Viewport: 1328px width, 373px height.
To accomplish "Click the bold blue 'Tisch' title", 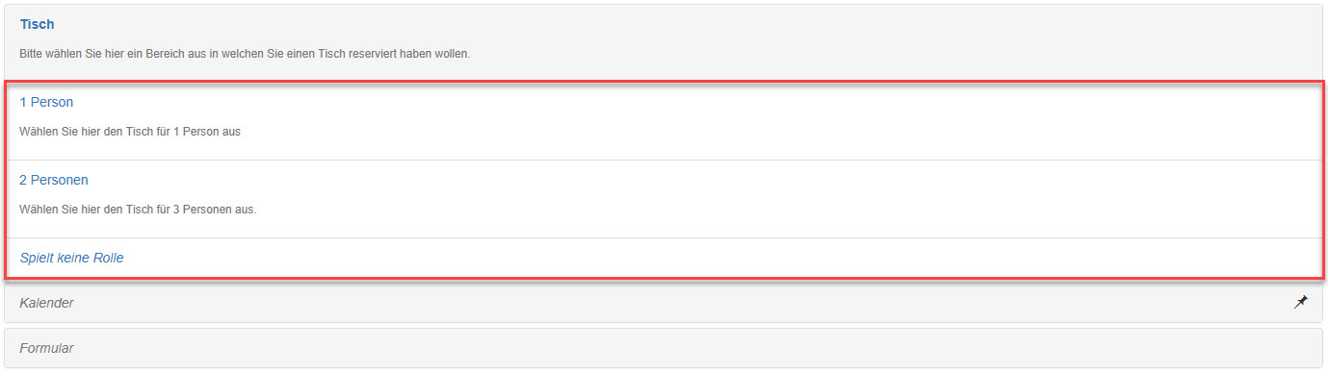I will (37, 24).
